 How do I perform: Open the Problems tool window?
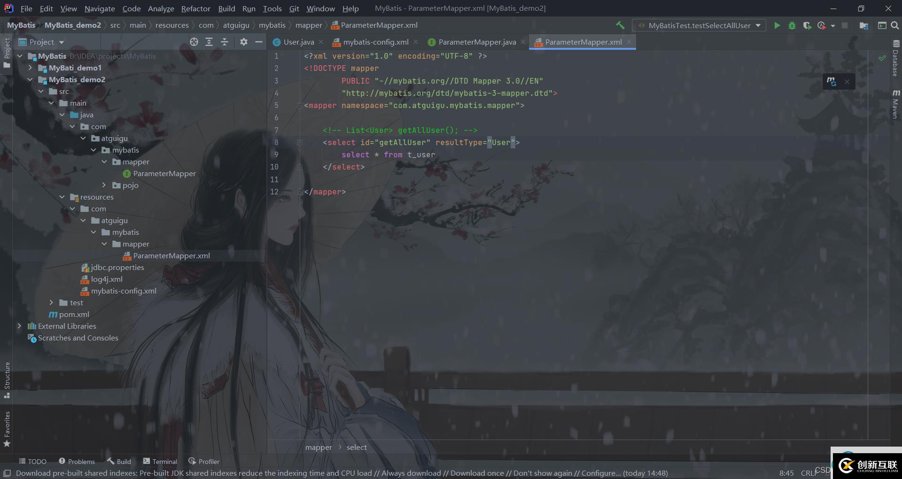77,461
